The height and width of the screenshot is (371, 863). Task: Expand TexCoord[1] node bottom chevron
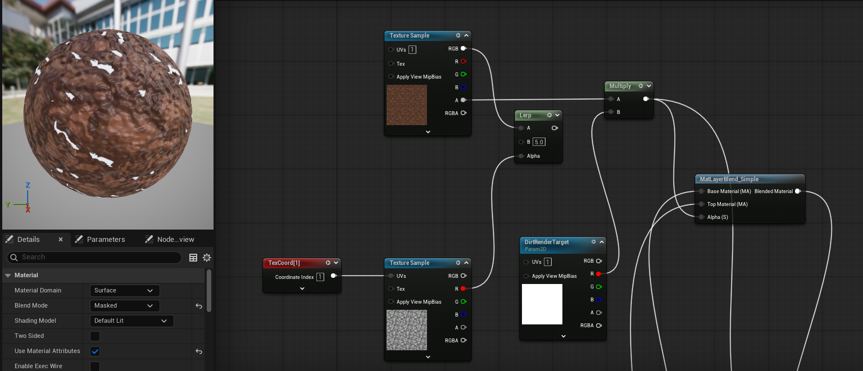coord(302,288)
